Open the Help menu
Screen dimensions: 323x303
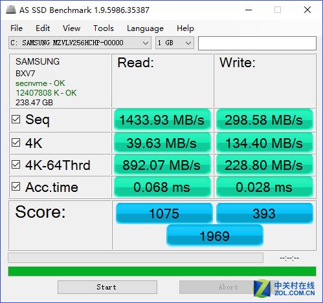[x=185, y=28]
